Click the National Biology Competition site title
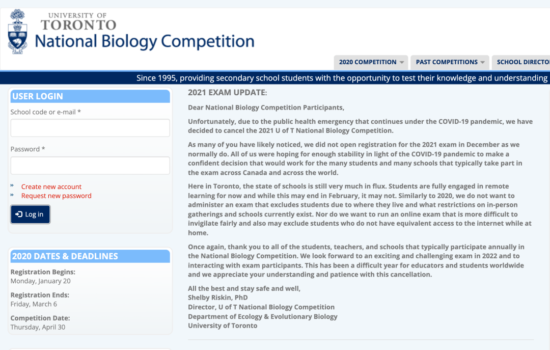 (145, 42)
